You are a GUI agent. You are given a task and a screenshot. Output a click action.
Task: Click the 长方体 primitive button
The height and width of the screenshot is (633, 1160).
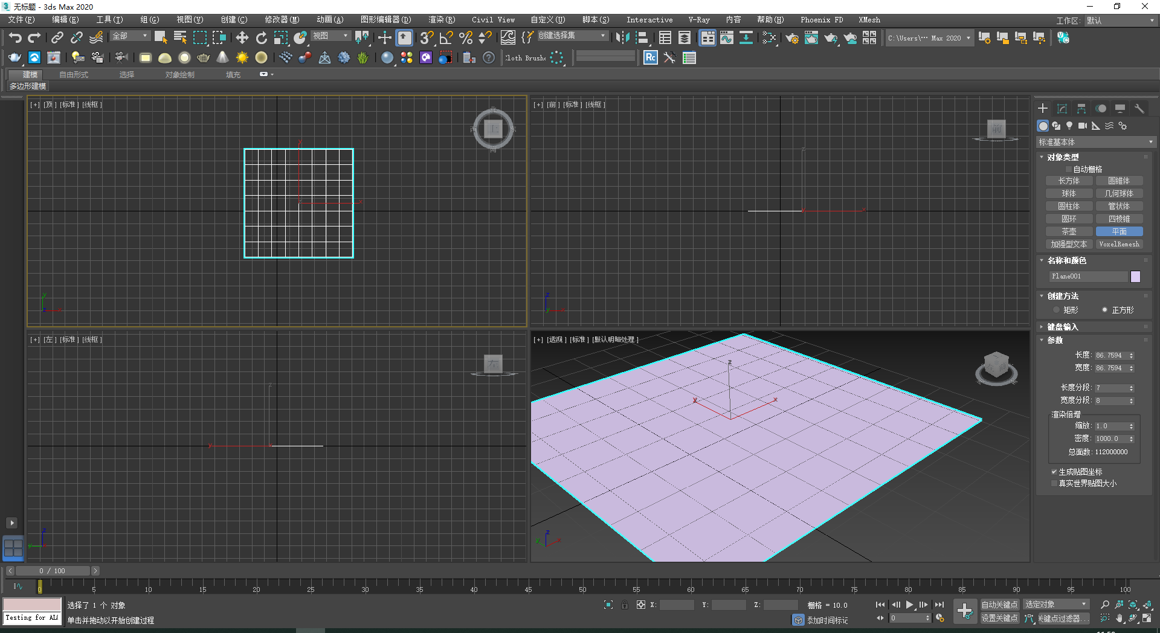(1068, 181)
